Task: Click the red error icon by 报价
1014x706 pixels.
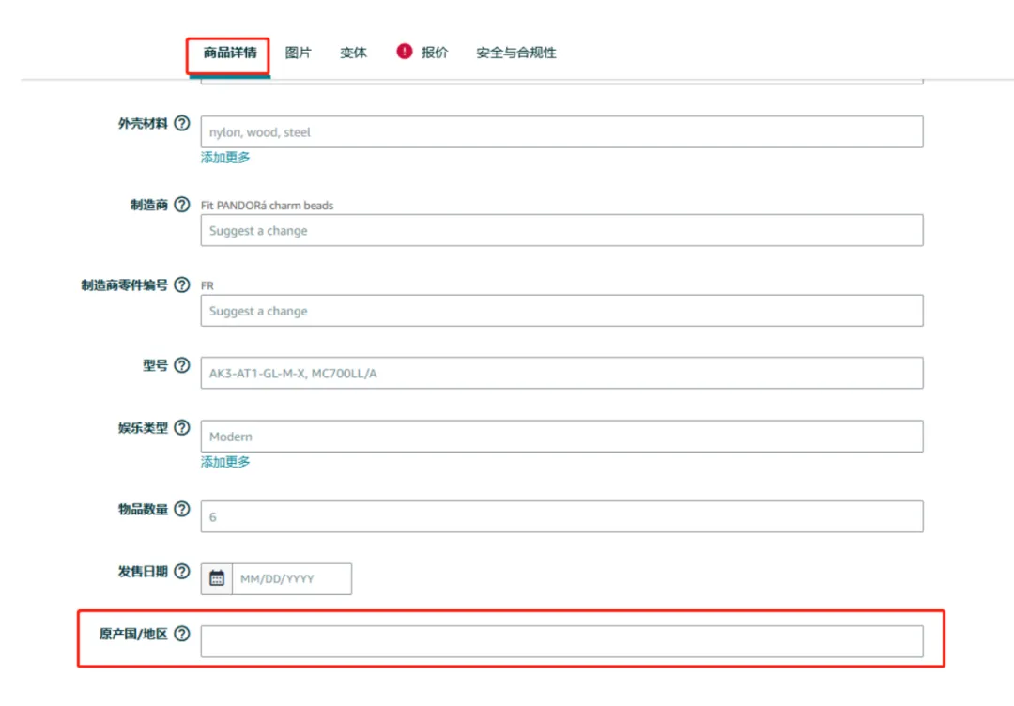Action: [x=405, y=52]
